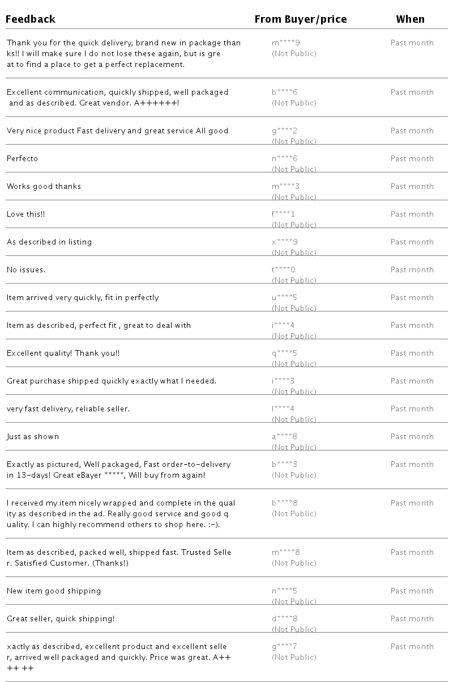Screen dimensions: 453x682
Task: Click buyer d****8 name
Action: [x=284, y=618]
